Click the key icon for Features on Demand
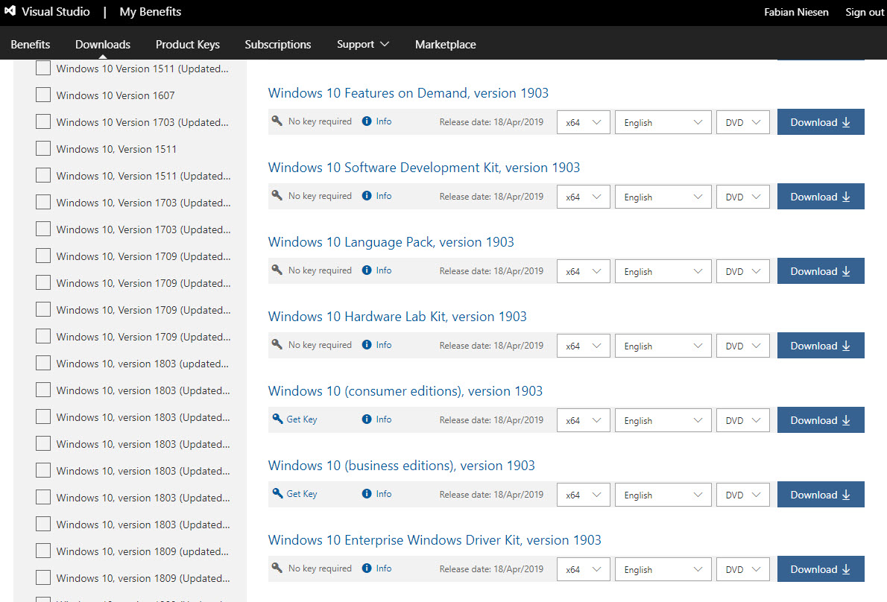 (x=277, y=121)
